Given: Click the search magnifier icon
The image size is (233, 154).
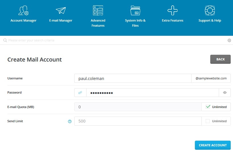Looking at the screenshot, I should (5, 40).
